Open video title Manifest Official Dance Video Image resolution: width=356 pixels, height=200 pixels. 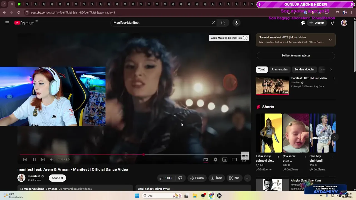(x=73, y=169)
